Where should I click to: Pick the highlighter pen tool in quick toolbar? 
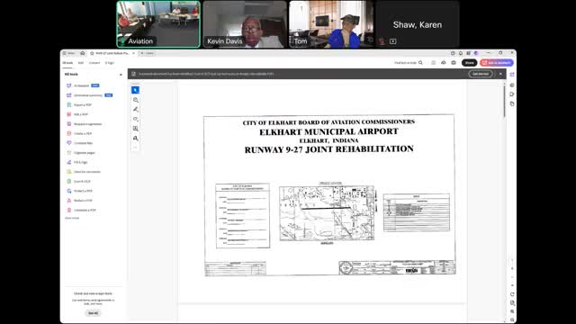point(136,110)
